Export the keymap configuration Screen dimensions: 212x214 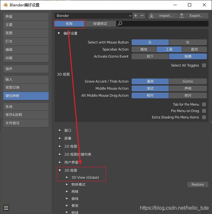pos(193,16)
